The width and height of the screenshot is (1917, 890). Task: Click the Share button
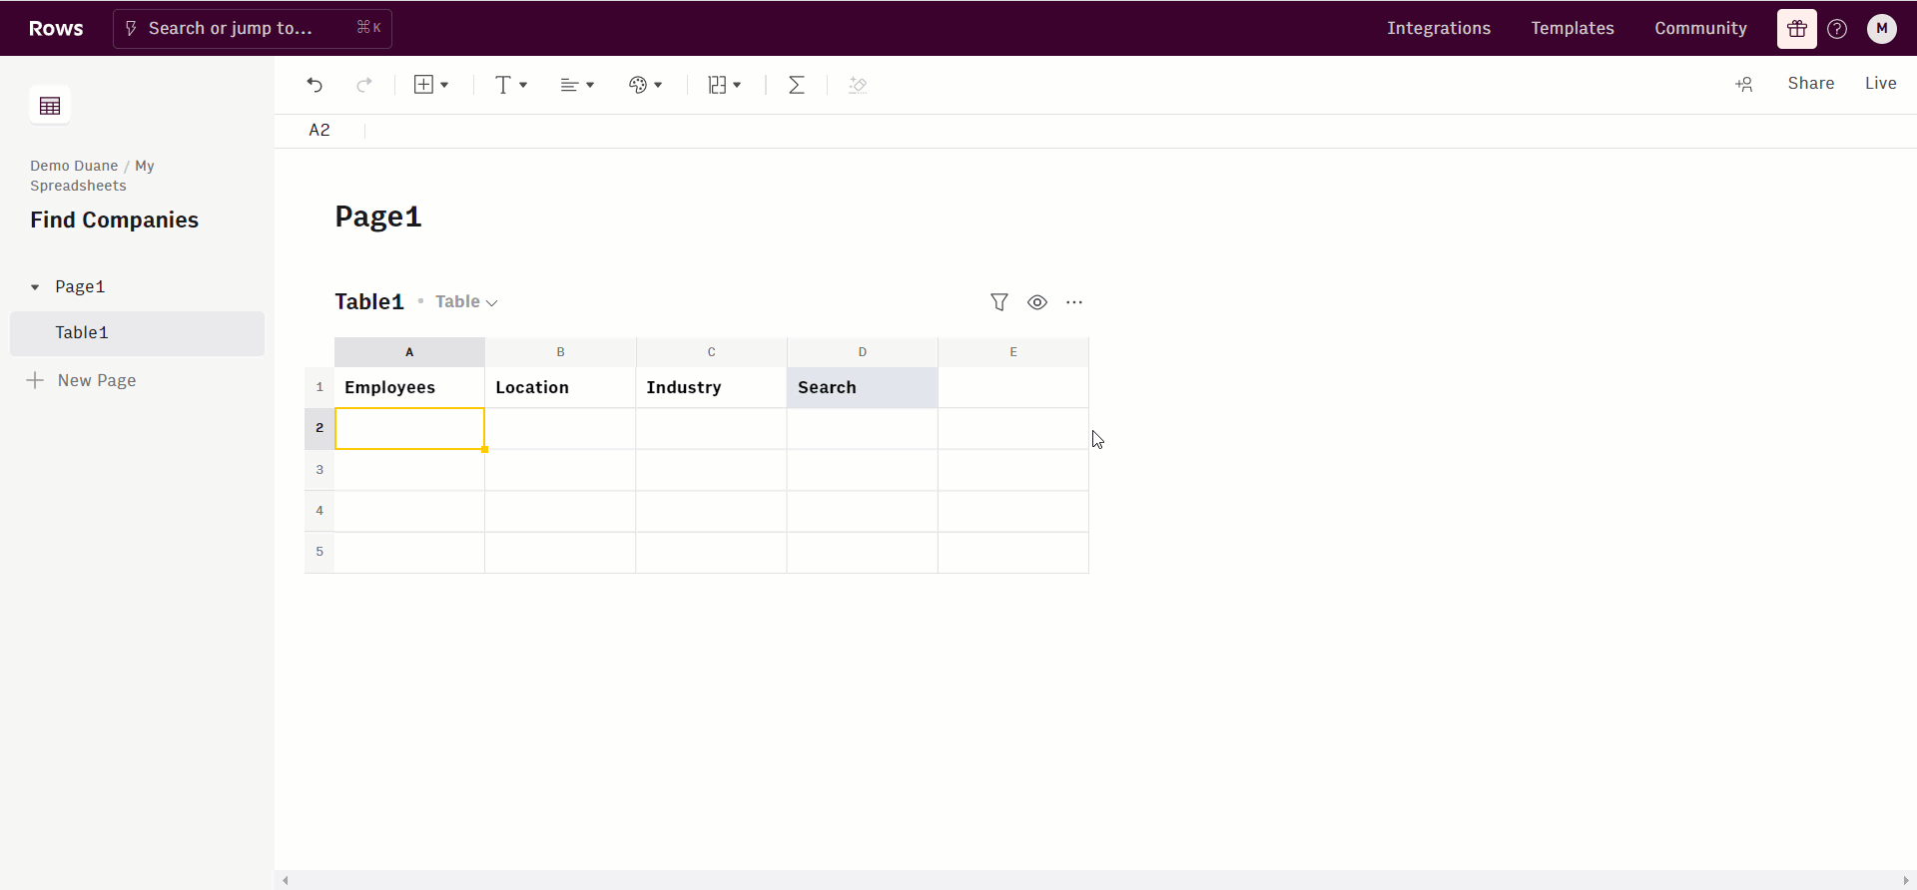coord(1811,84)
